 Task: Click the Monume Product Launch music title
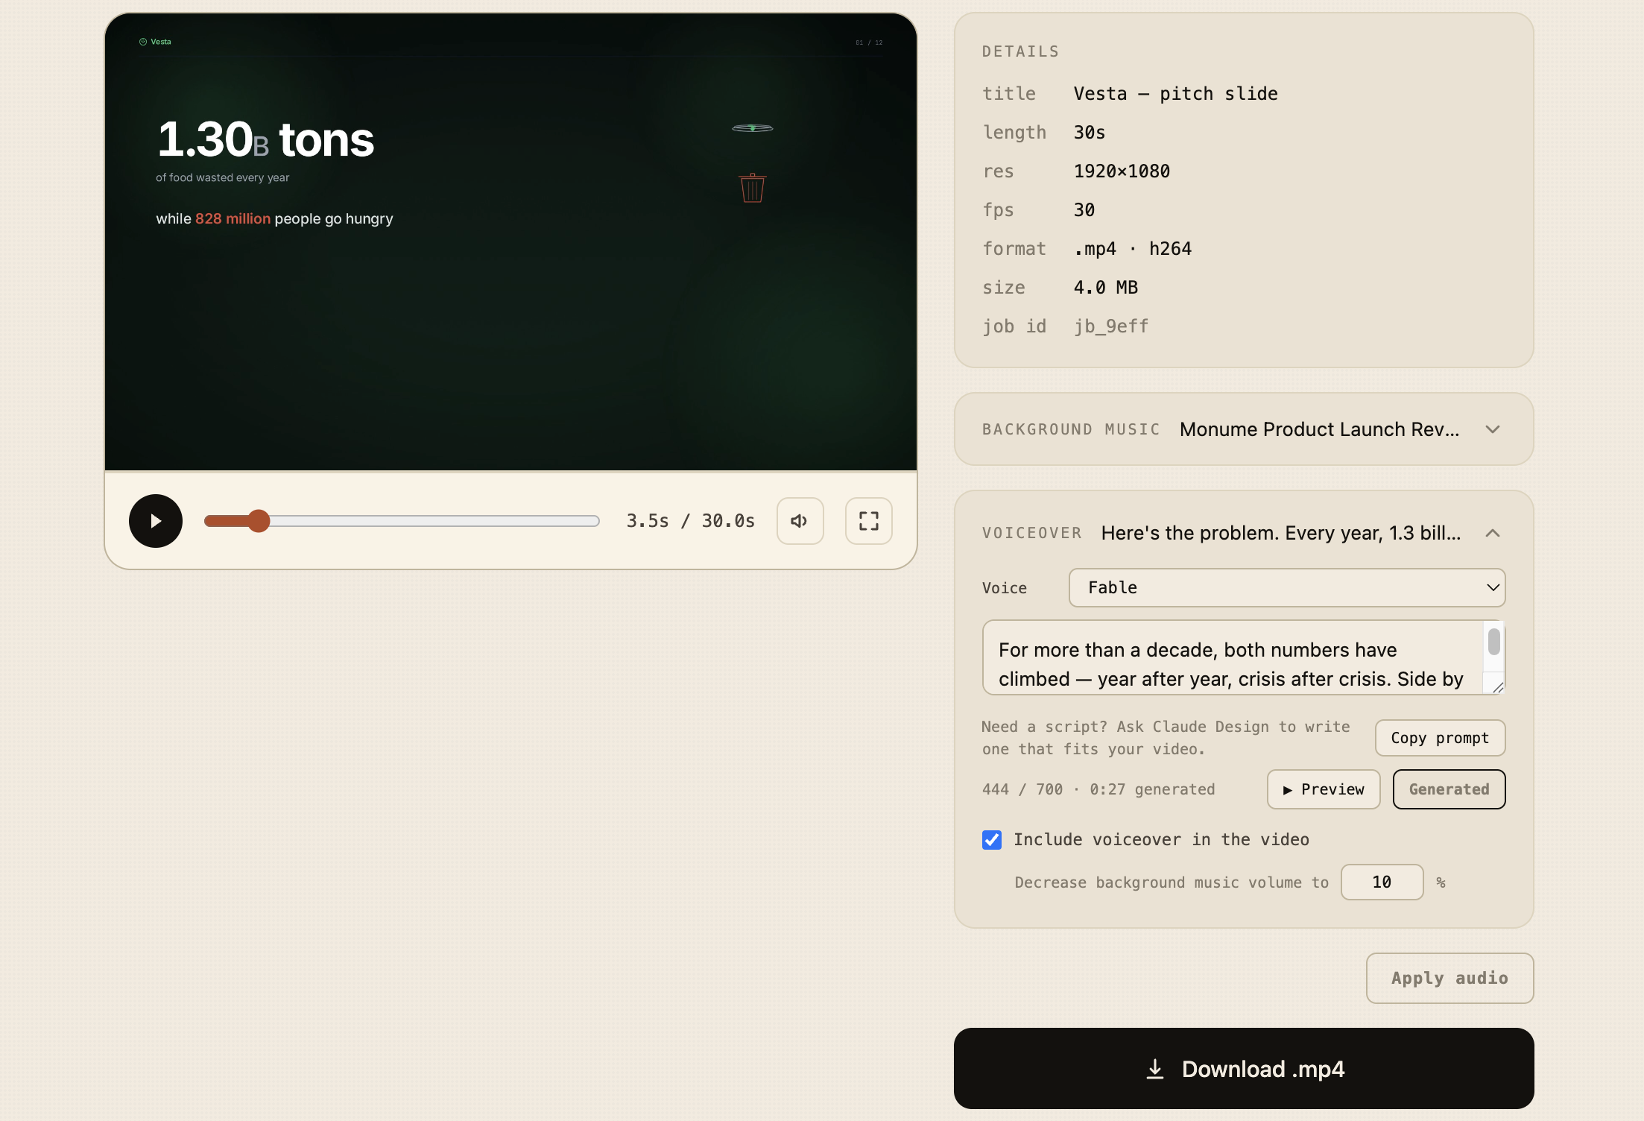coord(1319,429)
